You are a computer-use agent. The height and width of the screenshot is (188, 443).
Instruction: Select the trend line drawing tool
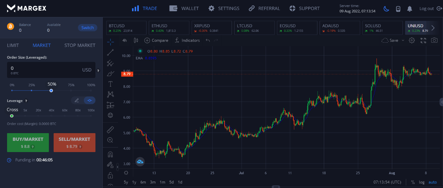click(111, 52)
